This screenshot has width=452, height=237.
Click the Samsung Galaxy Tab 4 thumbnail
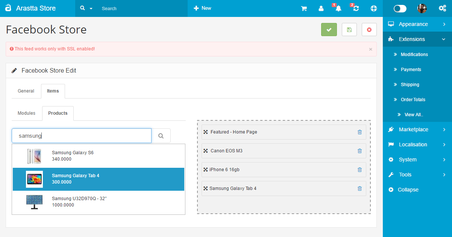point(34,179)
